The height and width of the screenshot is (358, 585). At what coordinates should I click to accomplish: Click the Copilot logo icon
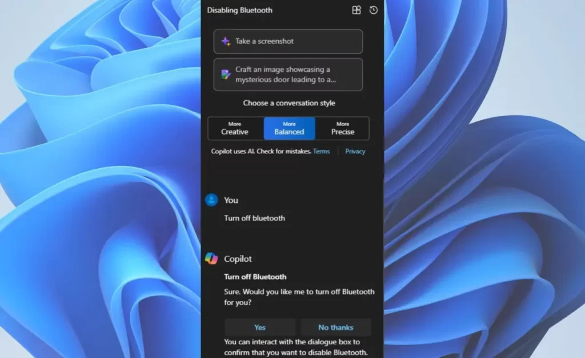click(211, 258)
